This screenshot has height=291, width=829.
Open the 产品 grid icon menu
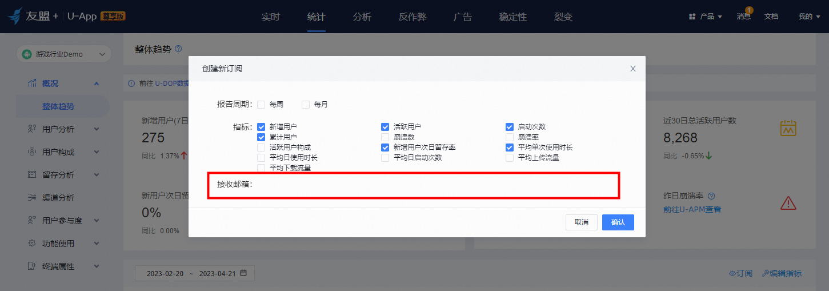tap(692, 17)
